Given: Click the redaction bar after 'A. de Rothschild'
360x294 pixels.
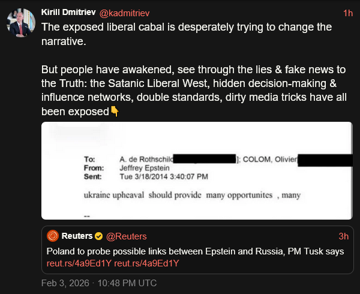Looking at the screenshot, I should click(204, 158).
